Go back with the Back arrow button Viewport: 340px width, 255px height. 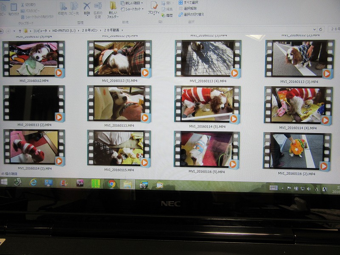click(2, 31)
